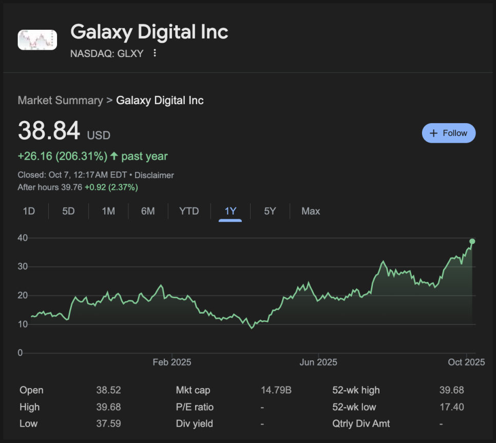Select the 5D time range tab
This screenshot has height=443, width=496.
tap(68, 211)
